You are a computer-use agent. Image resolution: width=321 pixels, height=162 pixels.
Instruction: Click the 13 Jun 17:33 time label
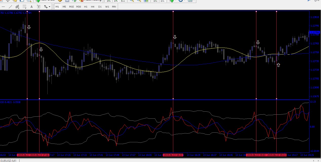[x=80, y=155]
